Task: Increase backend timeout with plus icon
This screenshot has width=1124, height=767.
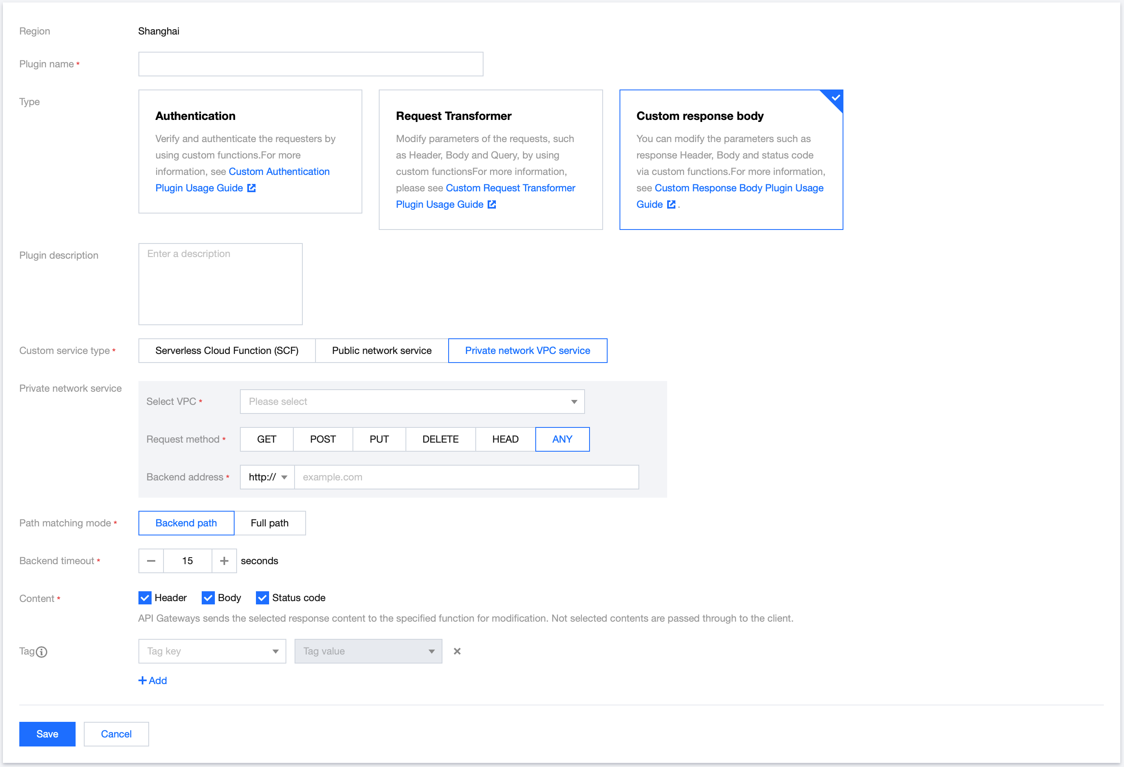Action: tap(224, 560)
